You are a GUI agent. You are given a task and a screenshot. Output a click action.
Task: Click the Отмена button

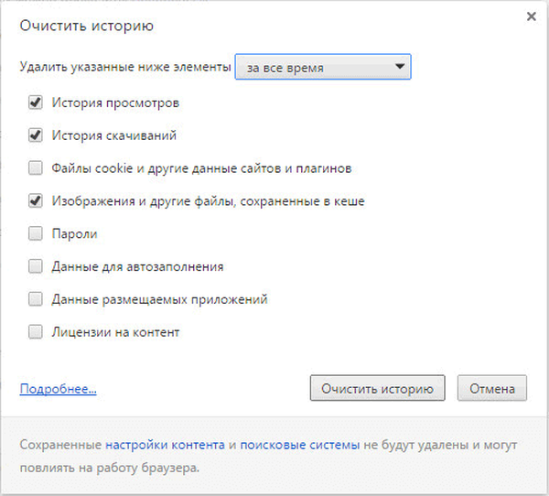pos(492,388)
